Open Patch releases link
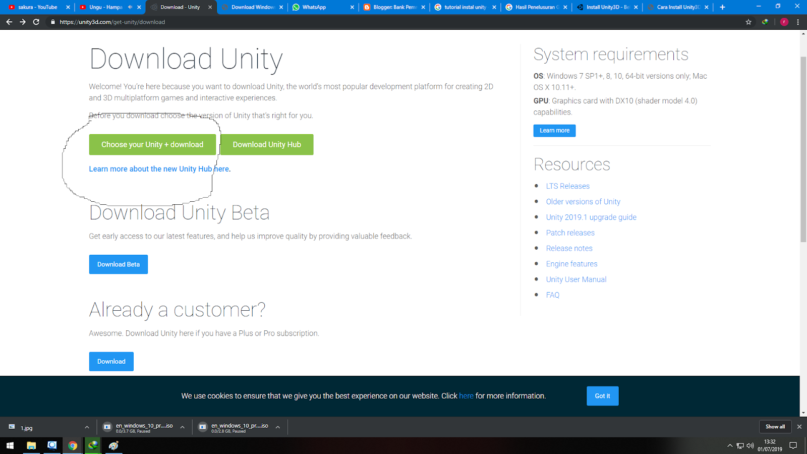 (570, 233)
